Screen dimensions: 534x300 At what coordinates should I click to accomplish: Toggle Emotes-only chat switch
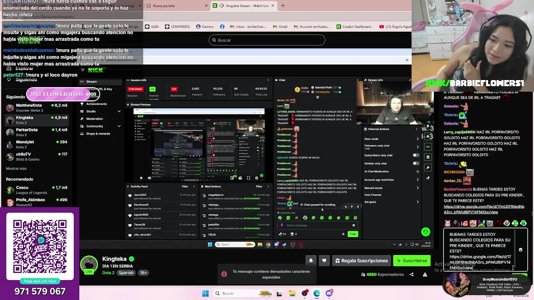click(416, 163)
